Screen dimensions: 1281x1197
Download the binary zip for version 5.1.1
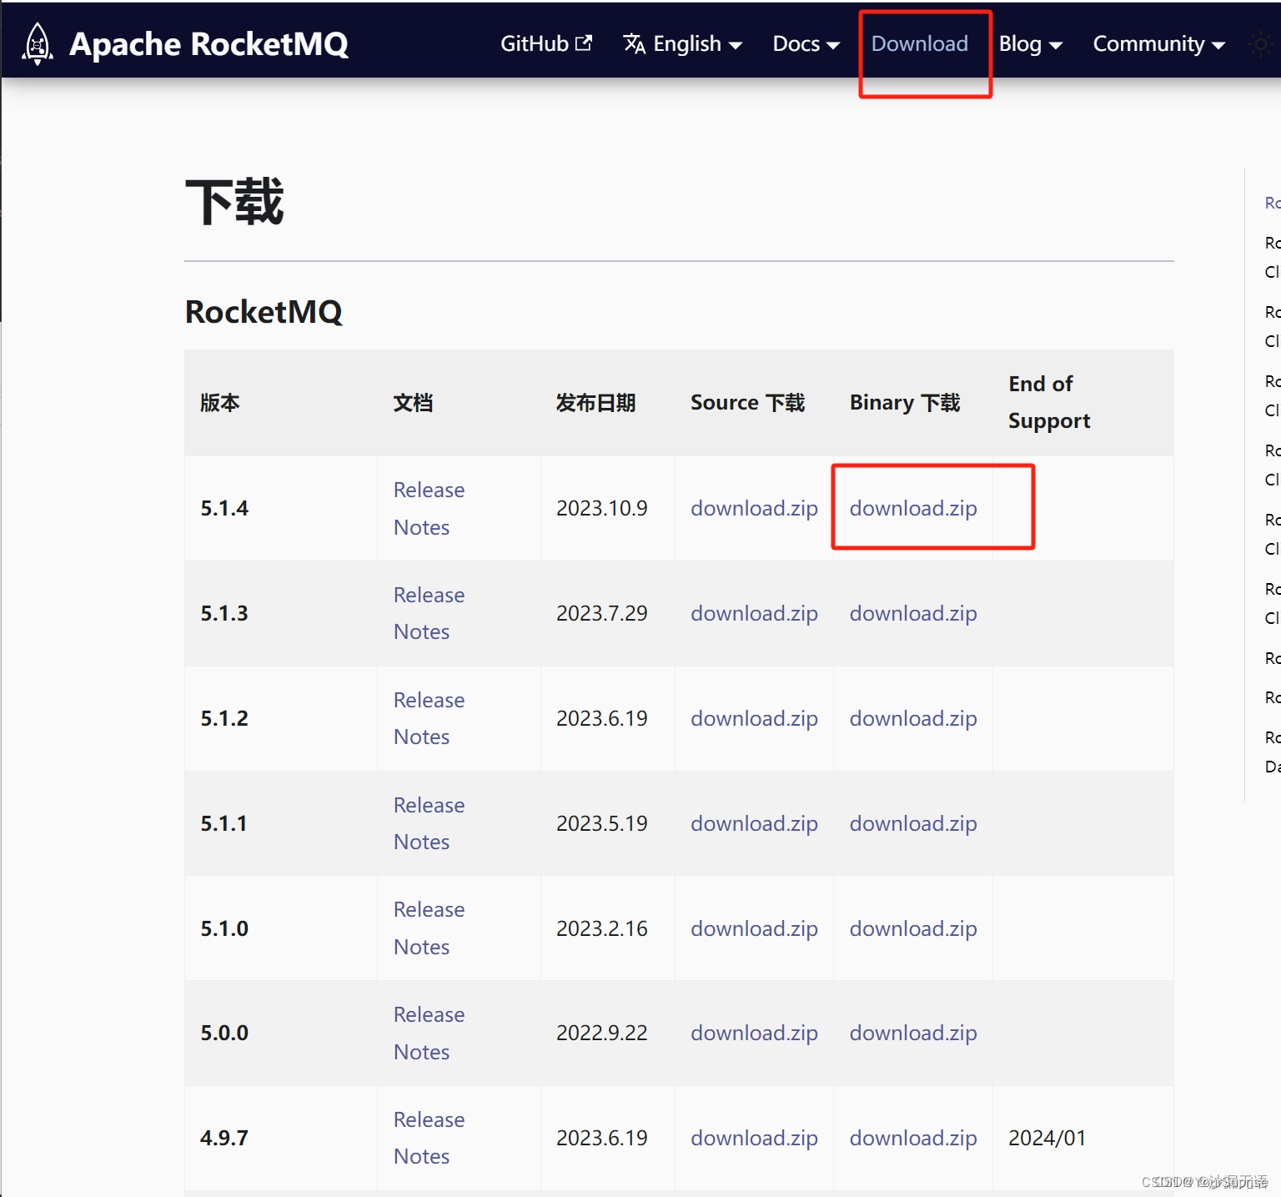pos(912,823)
